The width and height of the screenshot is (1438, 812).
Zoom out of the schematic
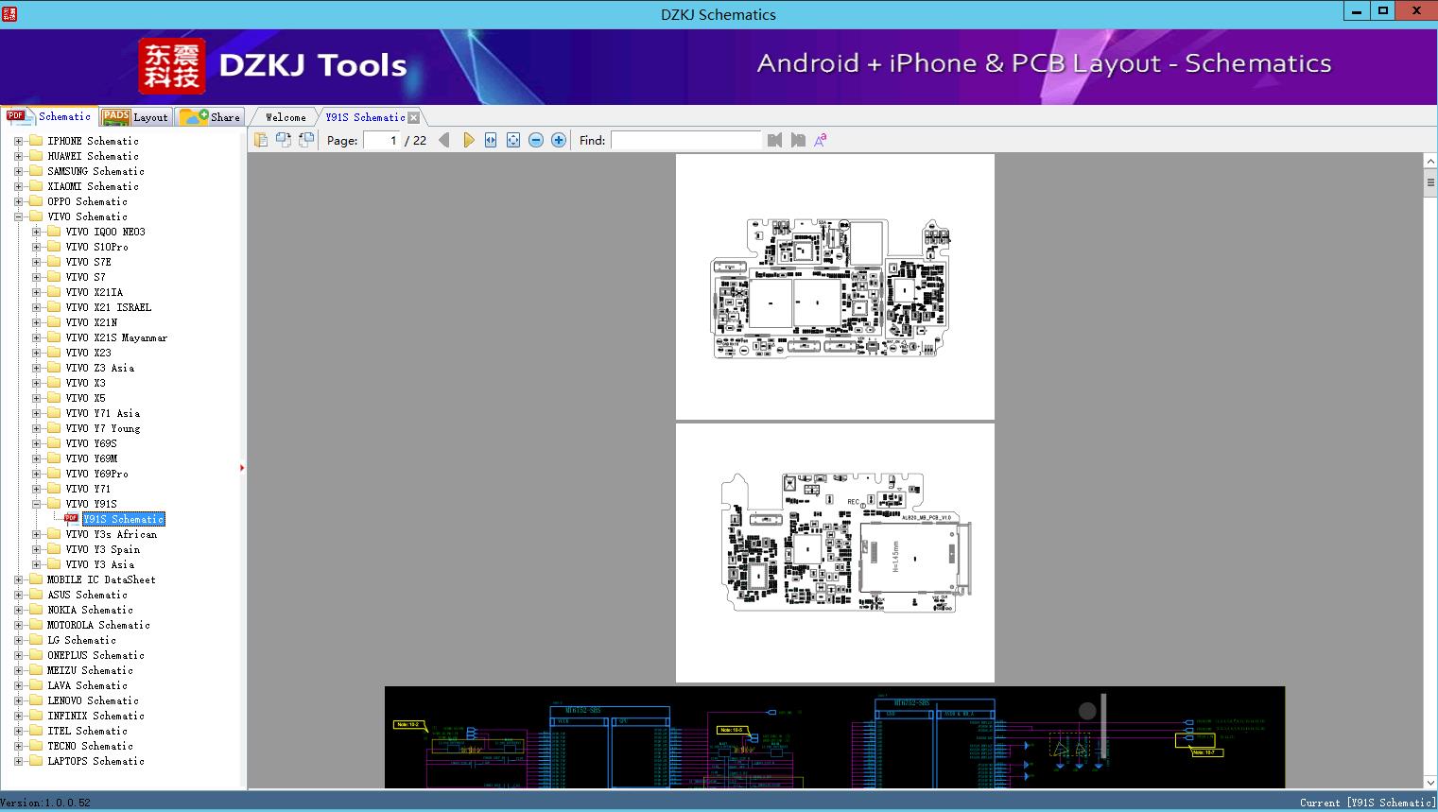(x=536, y=140)
